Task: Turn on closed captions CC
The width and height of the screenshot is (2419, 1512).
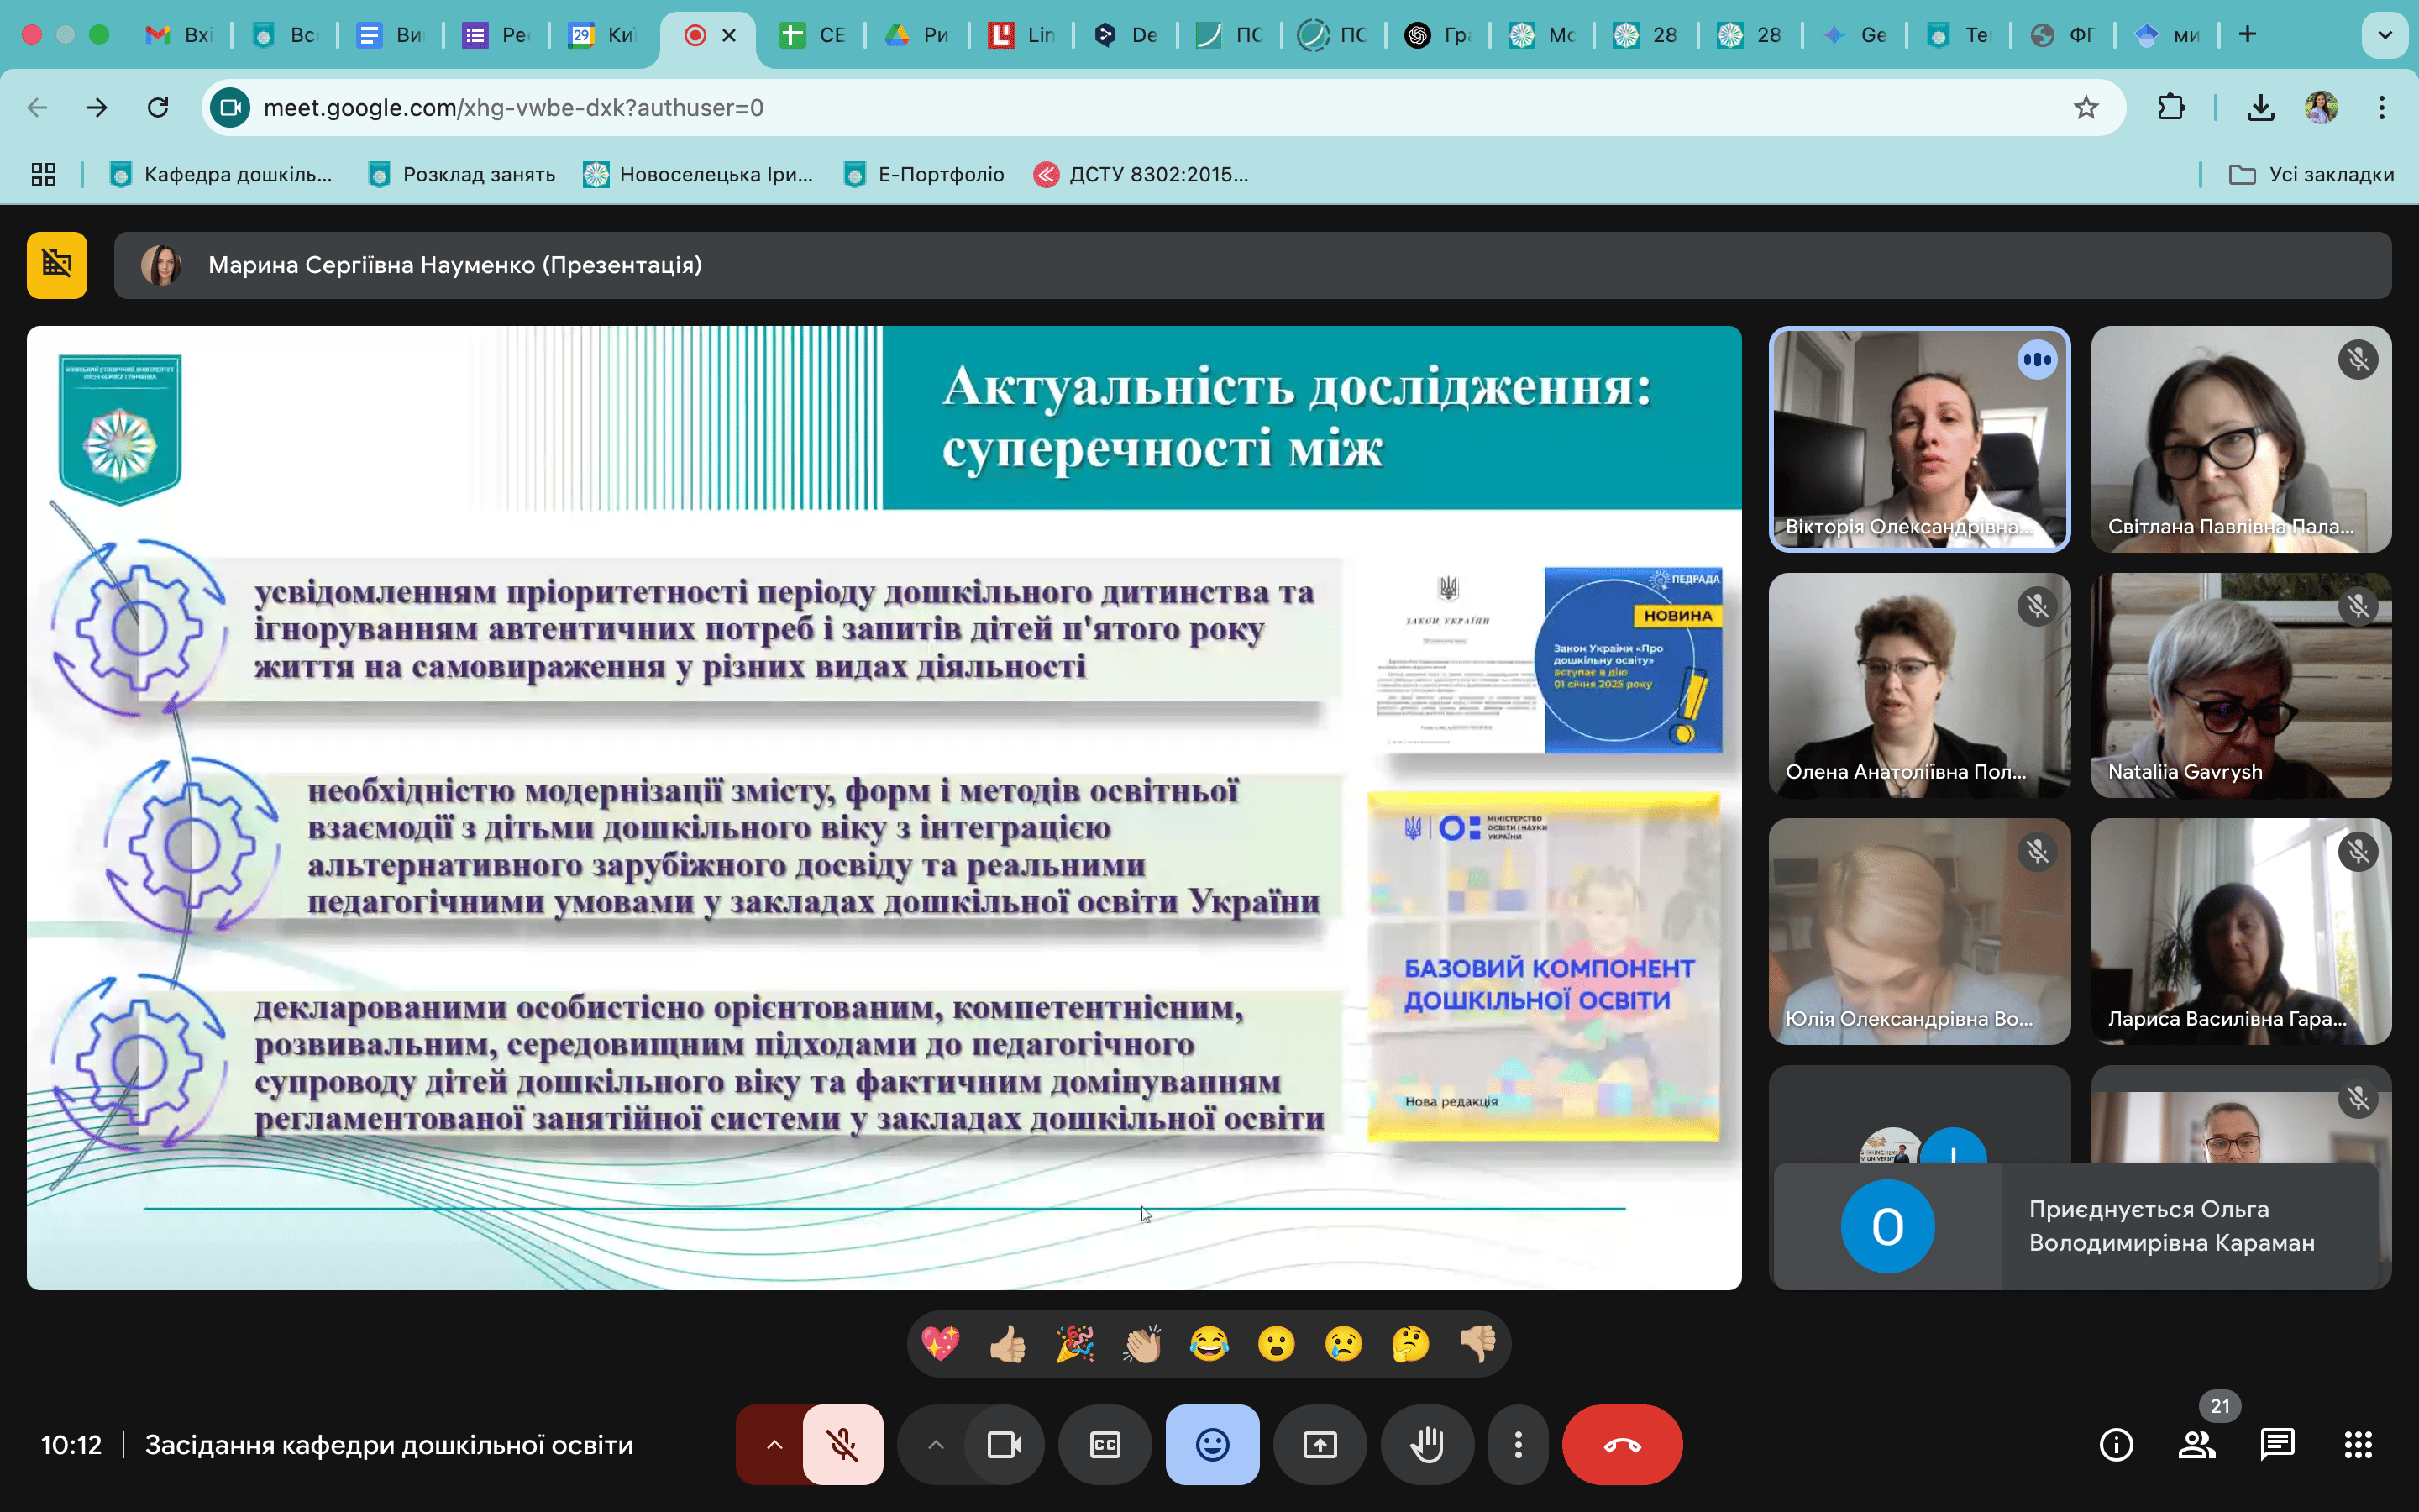Action: (1105, 1444)
